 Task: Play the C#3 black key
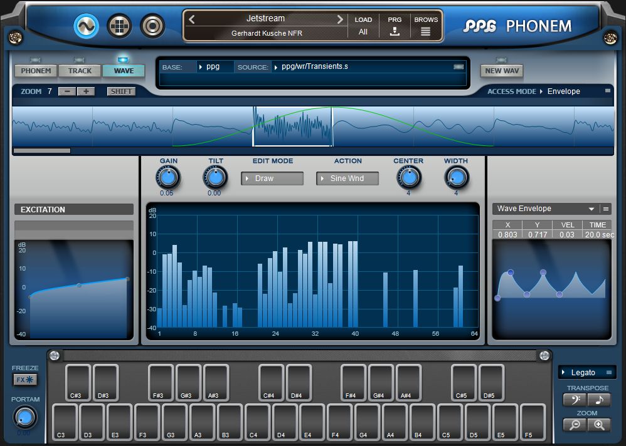[x=78, y=382]
